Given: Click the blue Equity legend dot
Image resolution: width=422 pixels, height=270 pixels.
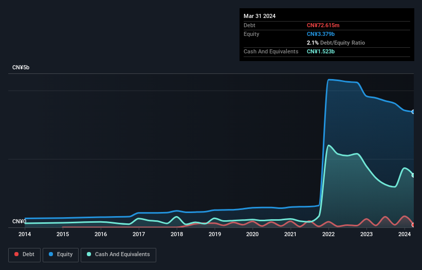Looking at the screenshot, I should tap(51, 254).
